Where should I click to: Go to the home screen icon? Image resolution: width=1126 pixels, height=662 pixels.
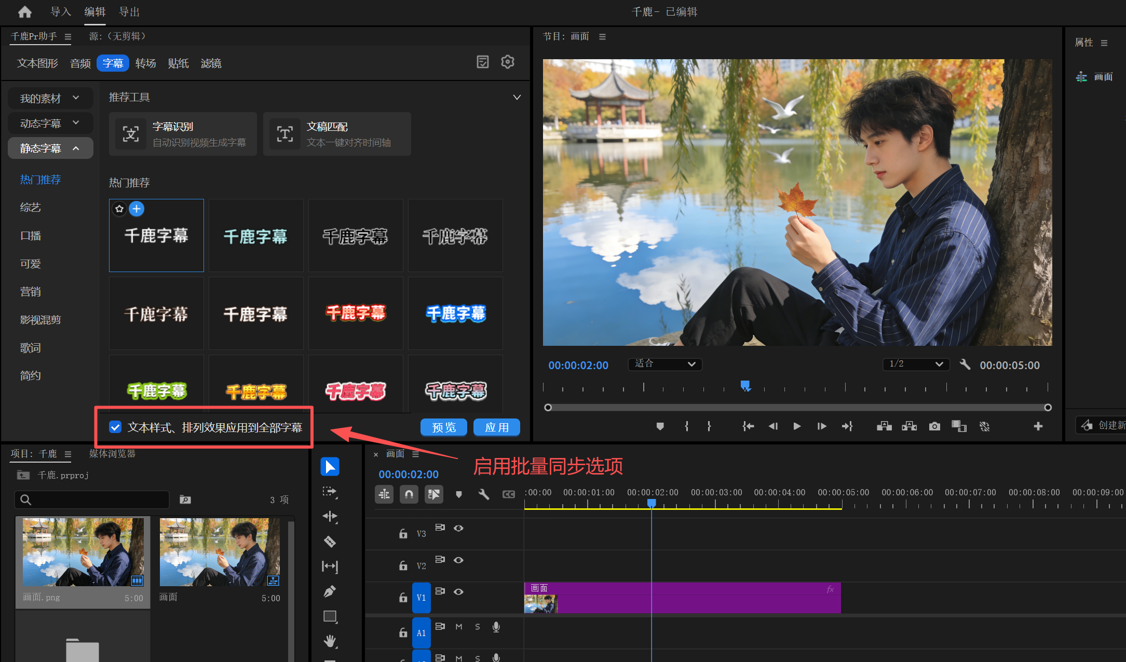point(24,12)
